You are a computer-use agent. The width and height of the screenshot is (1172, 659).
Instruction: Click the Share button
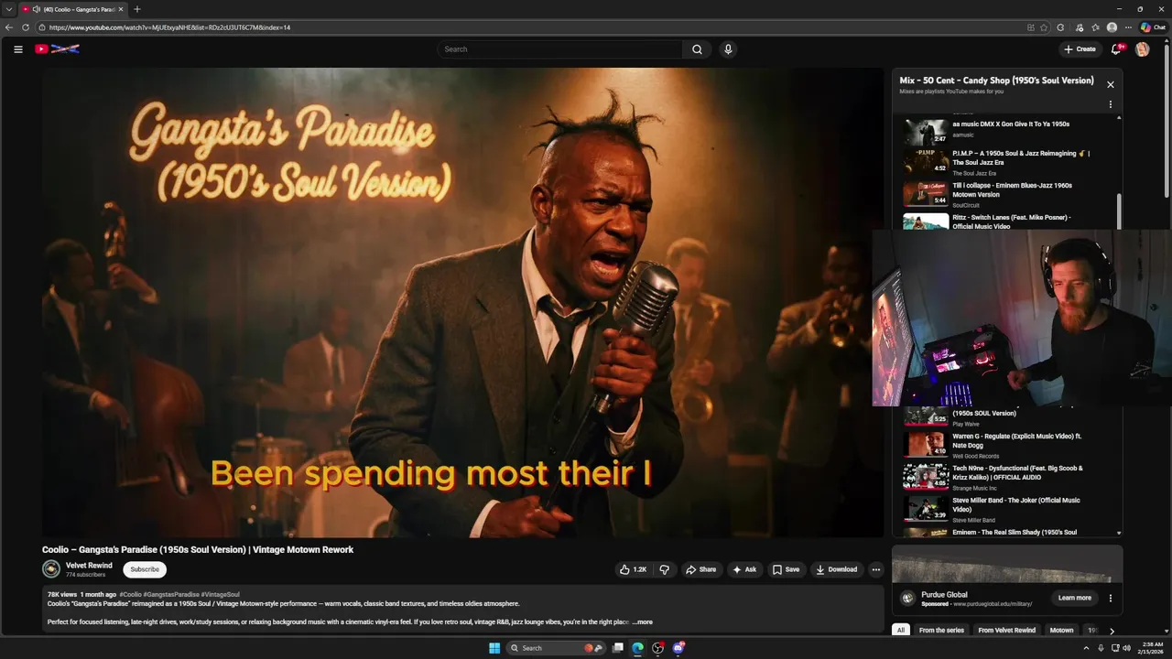tap(701, 569)
